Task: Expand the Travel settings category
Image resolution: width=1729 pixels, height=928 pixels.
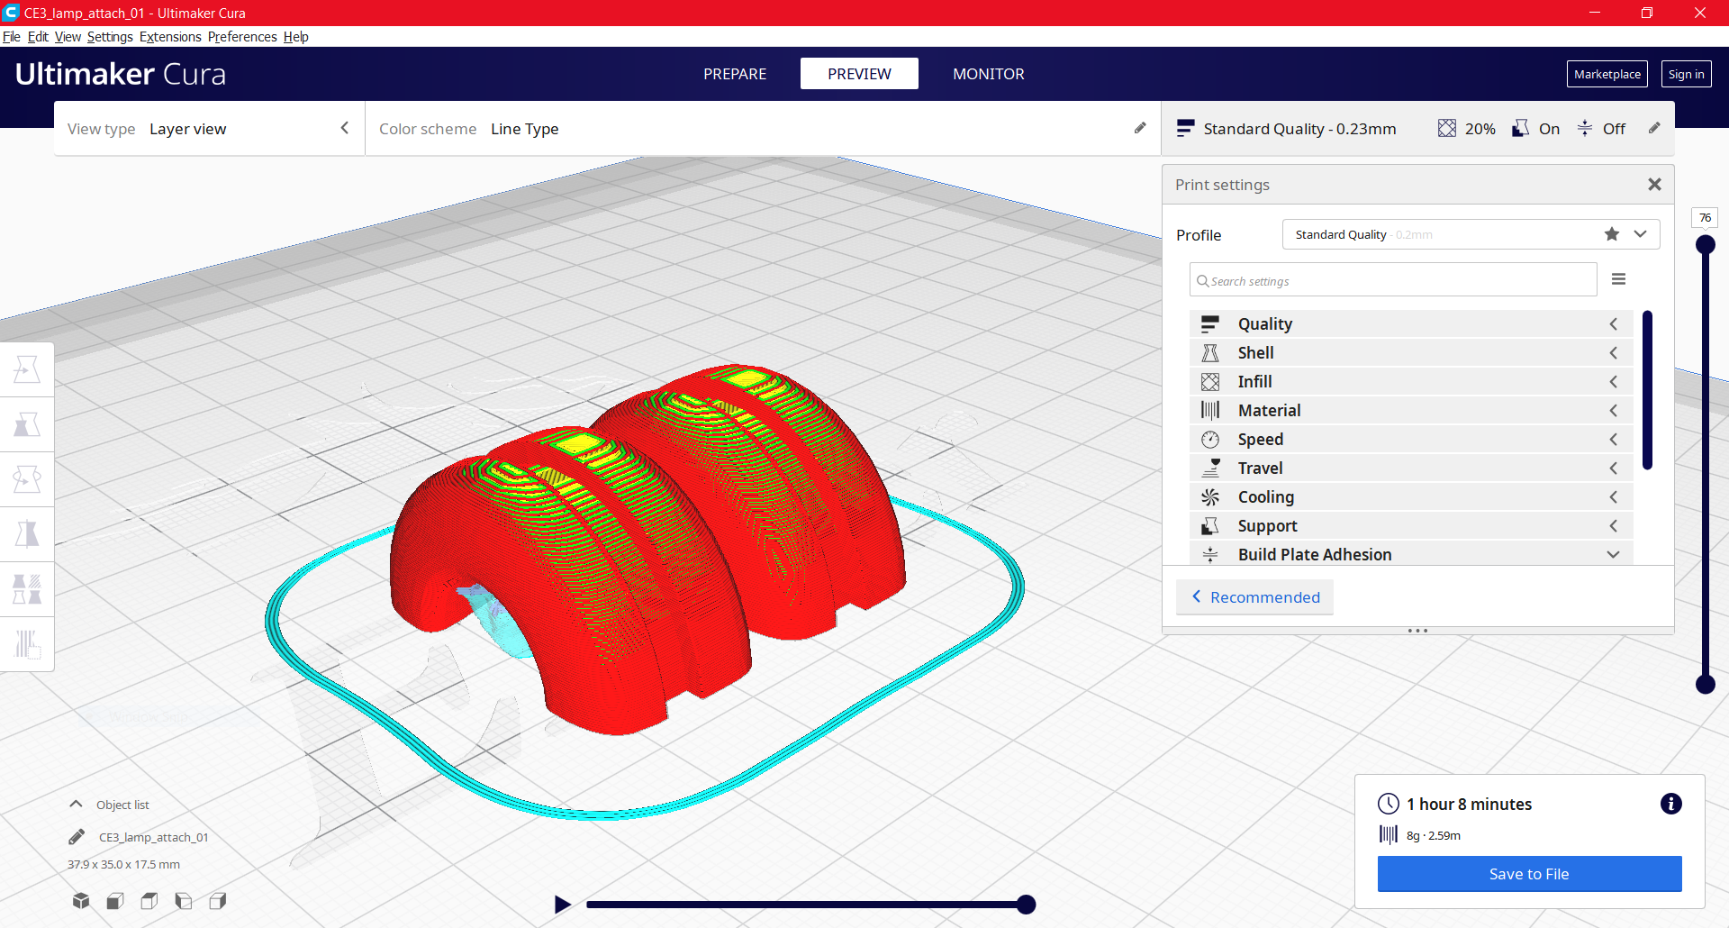Action: pos(1411,468)
